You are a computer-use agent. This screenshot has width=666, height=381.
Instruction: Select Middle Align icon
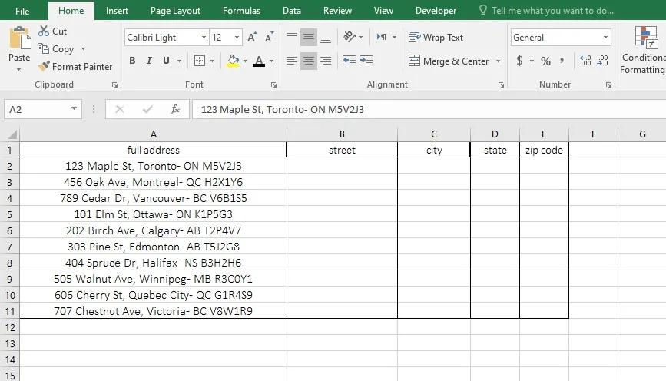309,38
